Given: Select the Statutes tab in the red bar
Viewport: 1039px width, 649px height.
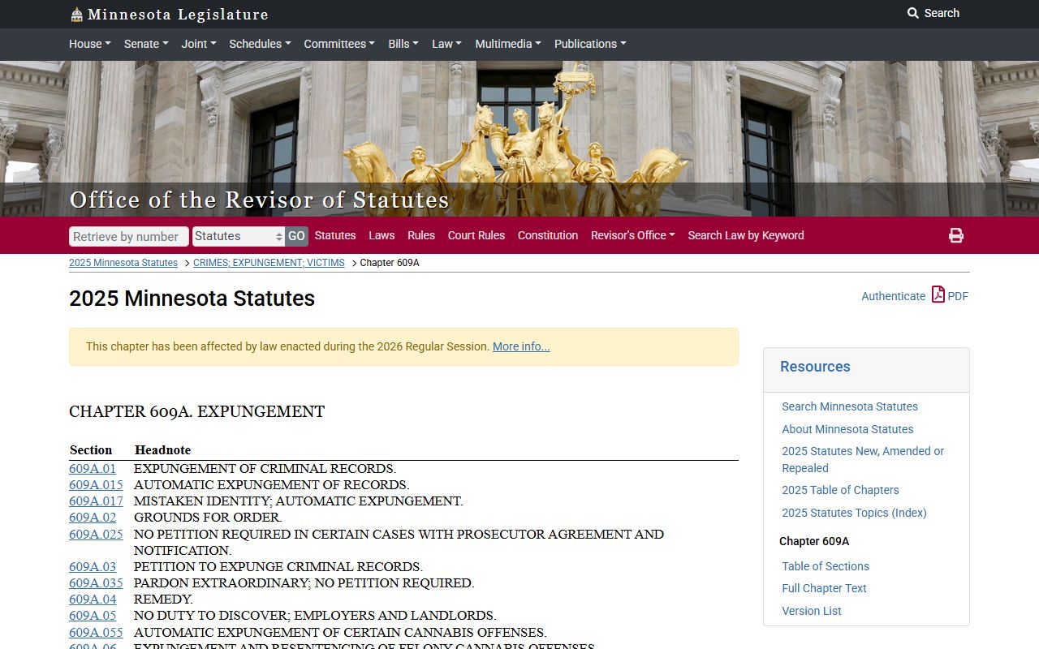Looking at the screenshot, I should point(335,235).
